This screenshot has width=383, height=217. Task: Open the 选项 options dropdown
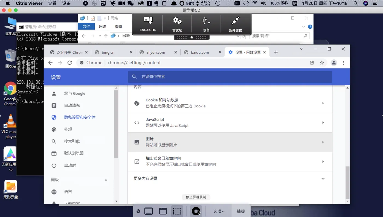pyautogui.click(x=219, y=211)
